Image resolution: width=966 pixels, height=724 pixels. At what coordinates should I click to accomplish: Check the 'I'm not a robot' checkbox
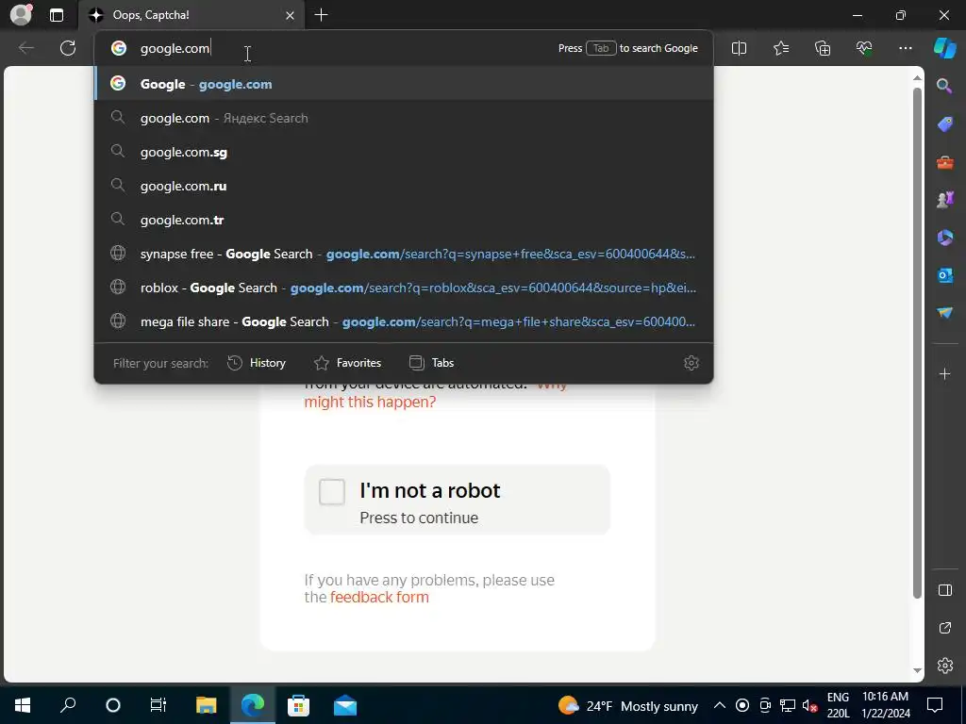click(x=331, y=491)
